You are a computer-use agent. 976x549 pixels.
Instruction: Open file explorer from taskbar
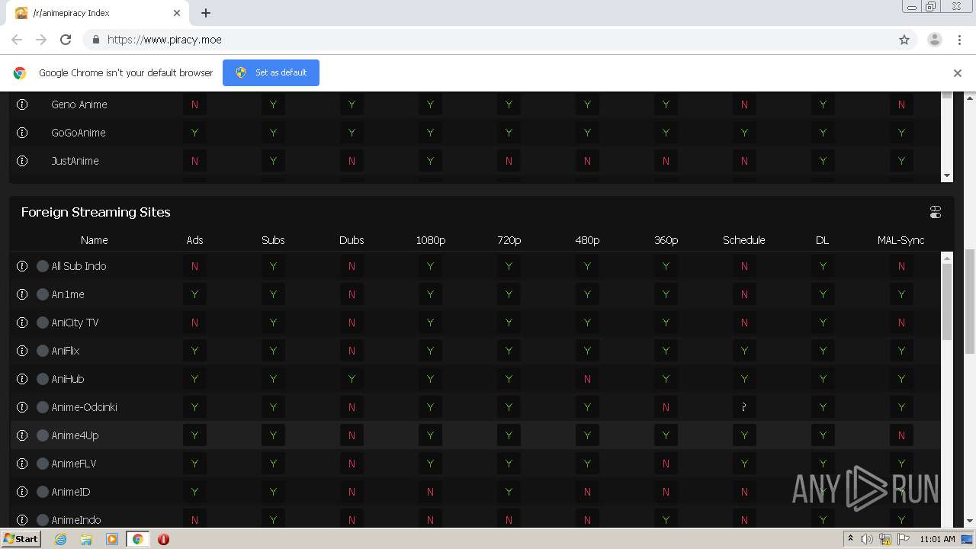coord(86,539)
